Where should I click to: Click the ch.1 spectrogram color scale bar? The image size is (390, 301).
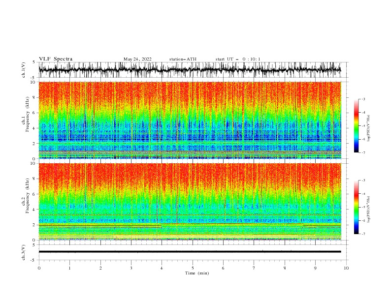(x=356, y=126)
